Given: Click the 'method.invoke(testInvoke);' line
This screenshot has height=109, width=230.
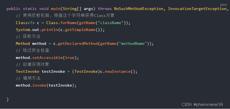Looking at the screenshot, I should click(x=46, y=85).
